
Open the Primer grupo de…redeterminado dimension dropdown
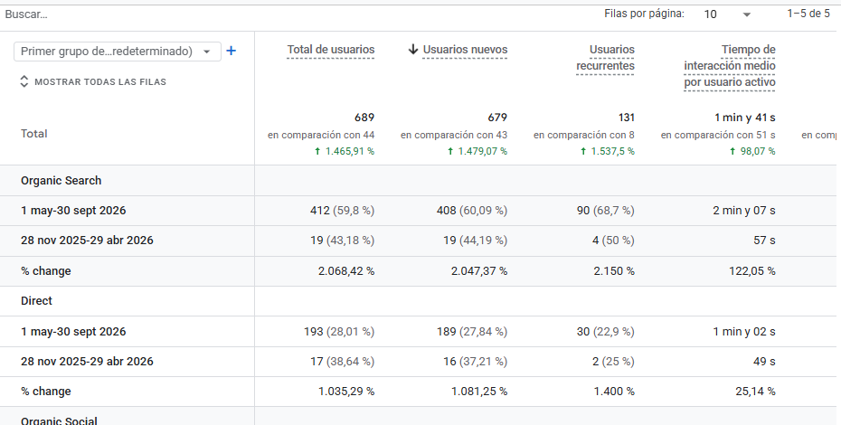coord(118,52)
